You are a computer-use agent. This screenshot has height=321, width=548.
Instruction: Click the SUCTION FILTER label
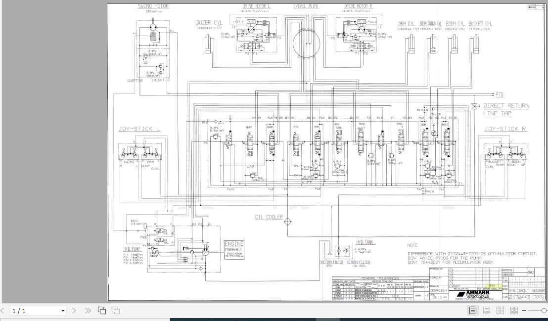(x=331, y=262)
